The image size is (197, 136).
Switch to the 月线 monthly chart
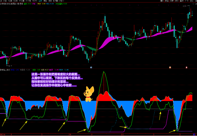pyautogui.click(x=51, y=1)
